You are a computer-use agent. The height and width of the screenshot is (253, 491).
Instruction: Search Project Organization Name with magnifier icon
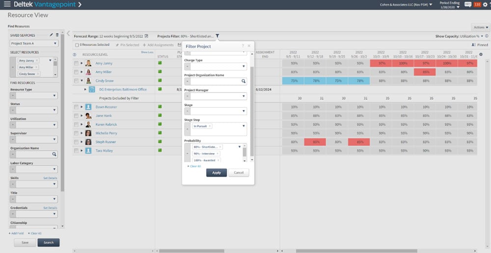244,81
